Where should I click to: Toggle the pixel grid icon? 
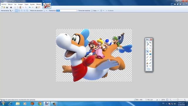pyautogui.click(x=36, y=7)
